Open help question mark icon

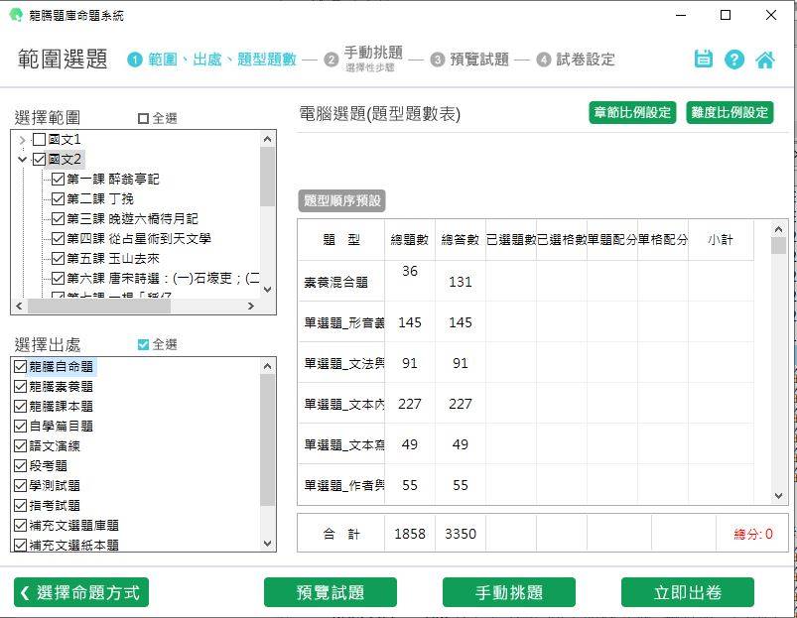point(733,60)
